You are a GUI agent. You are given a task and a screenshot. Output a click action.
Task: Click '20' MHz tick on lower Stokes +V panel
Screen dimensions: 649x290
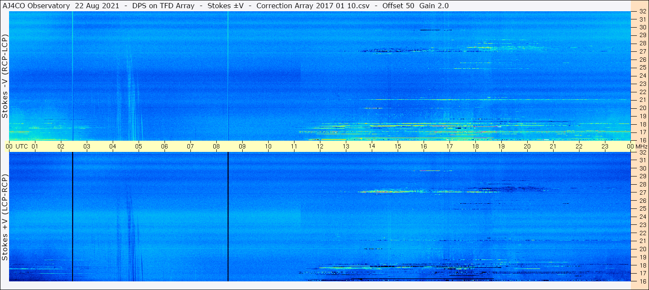point(642,249)
